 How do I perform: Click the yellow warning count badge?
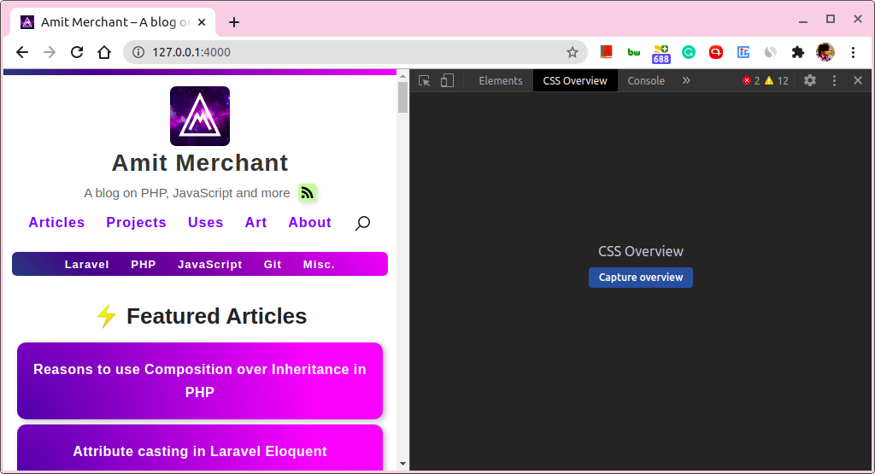[776, 81]
